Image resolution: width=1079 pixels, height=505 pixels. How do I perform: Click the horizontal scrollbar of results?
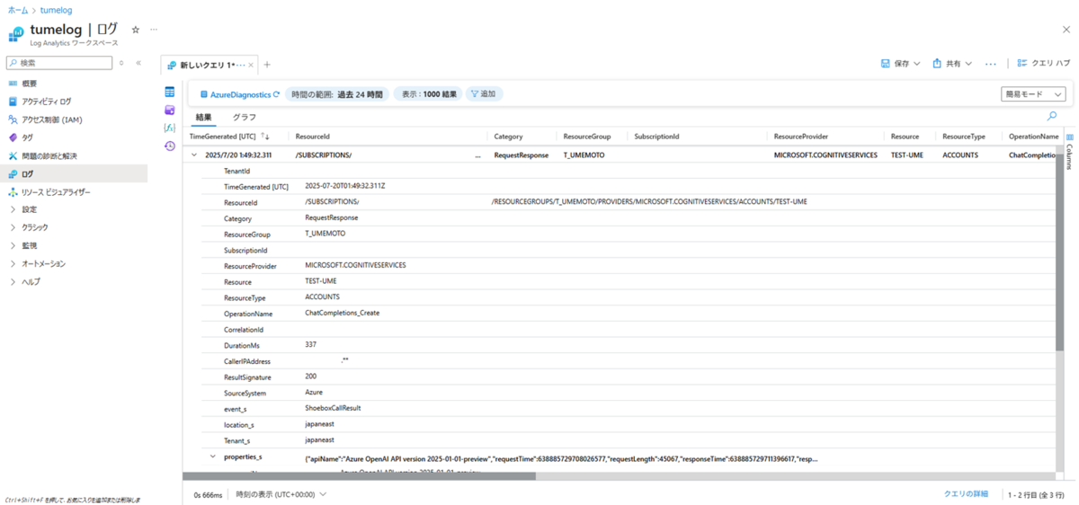click(x=360, y=476)
